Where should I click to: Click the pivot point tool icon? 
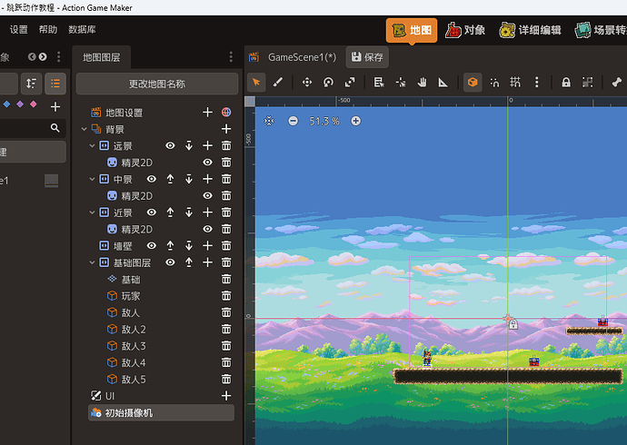(400, 83)
